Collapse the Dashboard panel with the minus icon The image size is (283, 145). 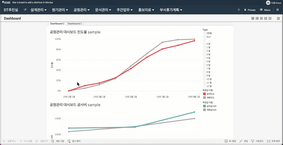pyautogui.click(x=278, y=18)
